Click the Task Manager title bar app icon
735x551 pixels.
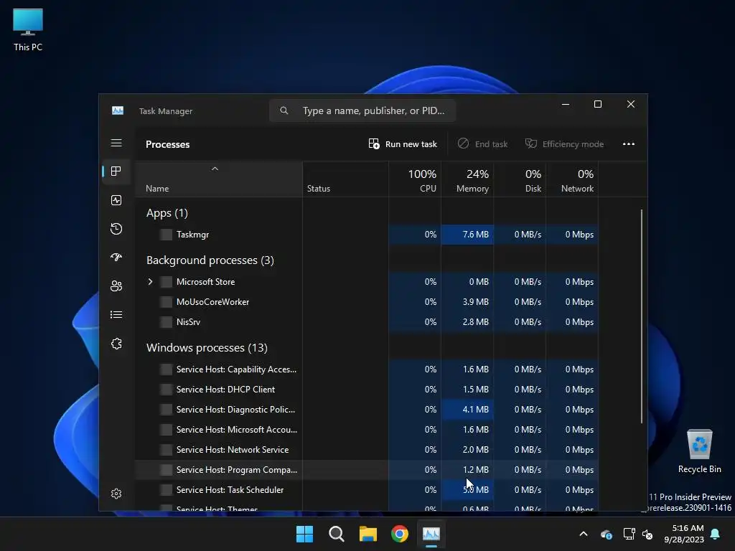(x=118, y=110)
